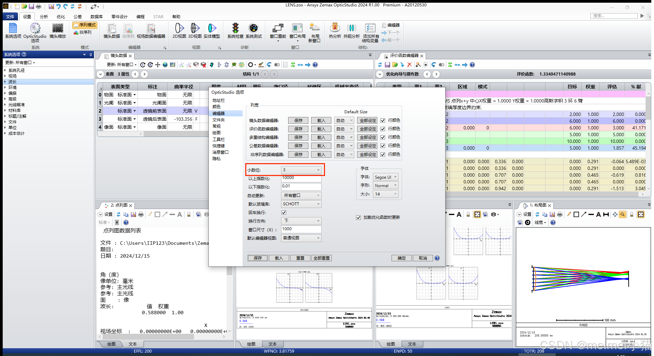Toggle 行颜色 for 镜头数据编辑器
Image resolution: width=654 pixels, height=356 pixels.
383,120
